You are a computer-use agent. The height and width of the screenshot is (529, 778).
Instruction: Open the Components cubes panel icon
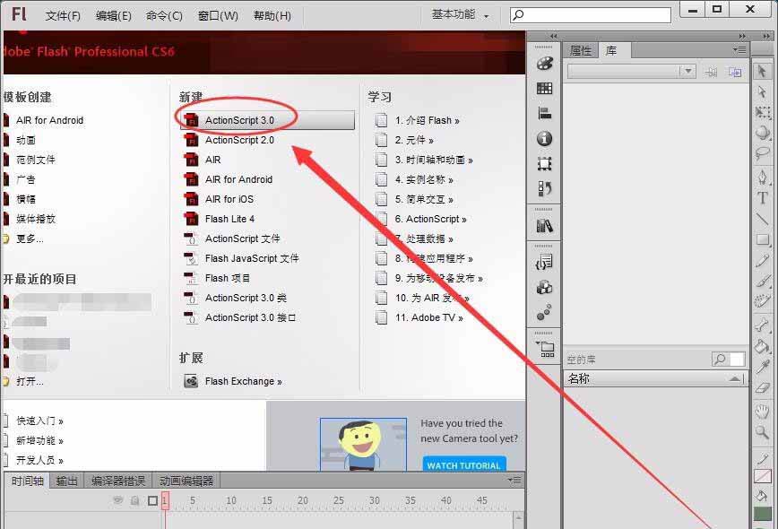click(x=544, y=287)
